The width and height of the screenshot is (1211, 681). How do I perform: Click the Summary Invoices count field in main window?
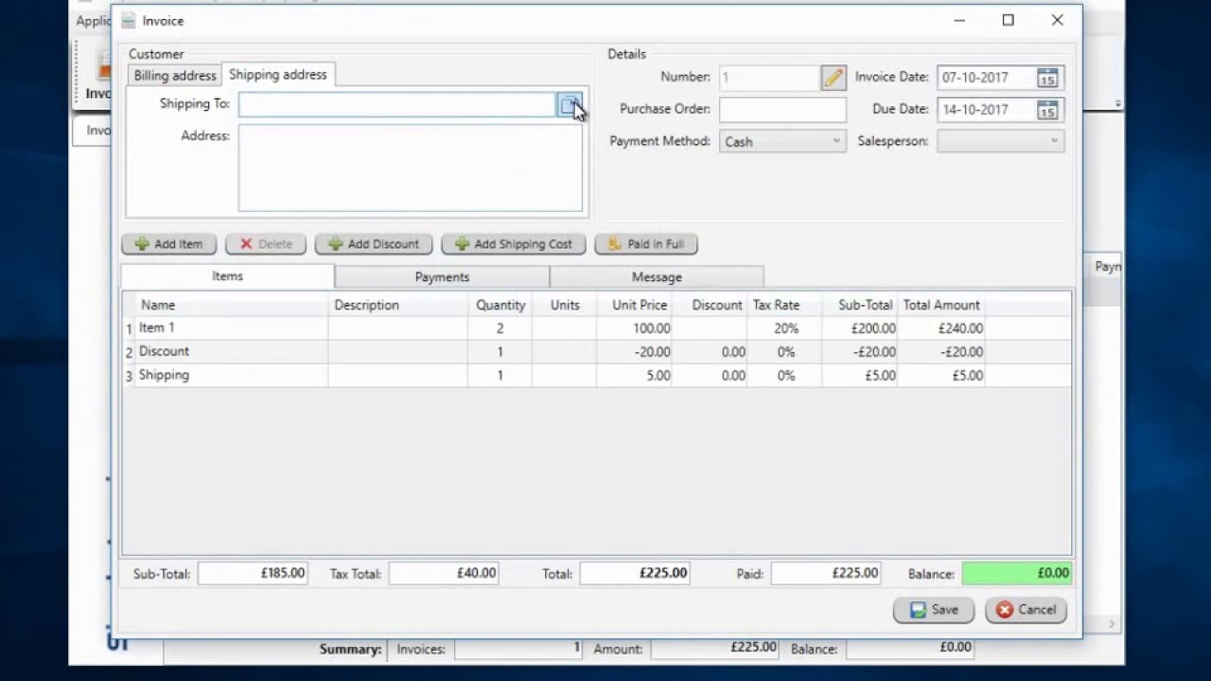[518, 649]
